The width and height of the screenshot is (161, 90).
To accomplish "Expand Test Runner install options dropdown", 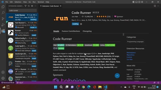I will (x=36, y=27).
